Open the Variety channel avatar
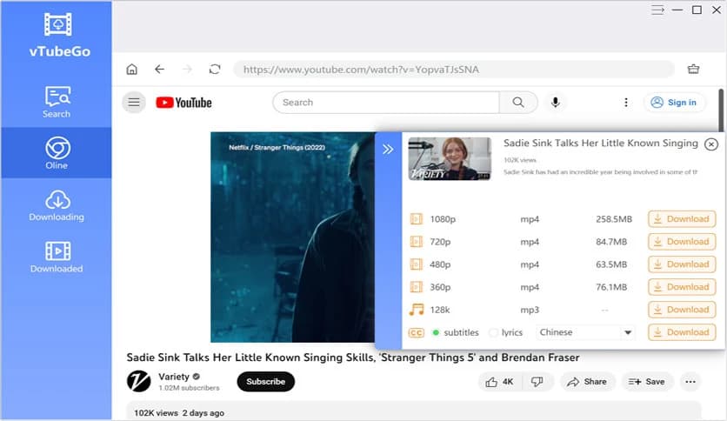 pyautogui.click(x=138, y=382)
